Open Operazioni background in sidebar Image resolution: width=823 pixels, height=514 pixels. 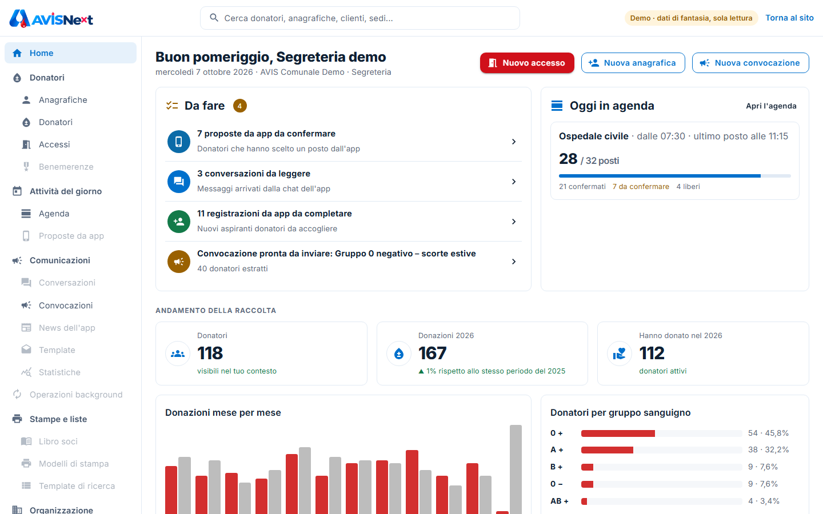pyautogui.click(x=70, y=395)
